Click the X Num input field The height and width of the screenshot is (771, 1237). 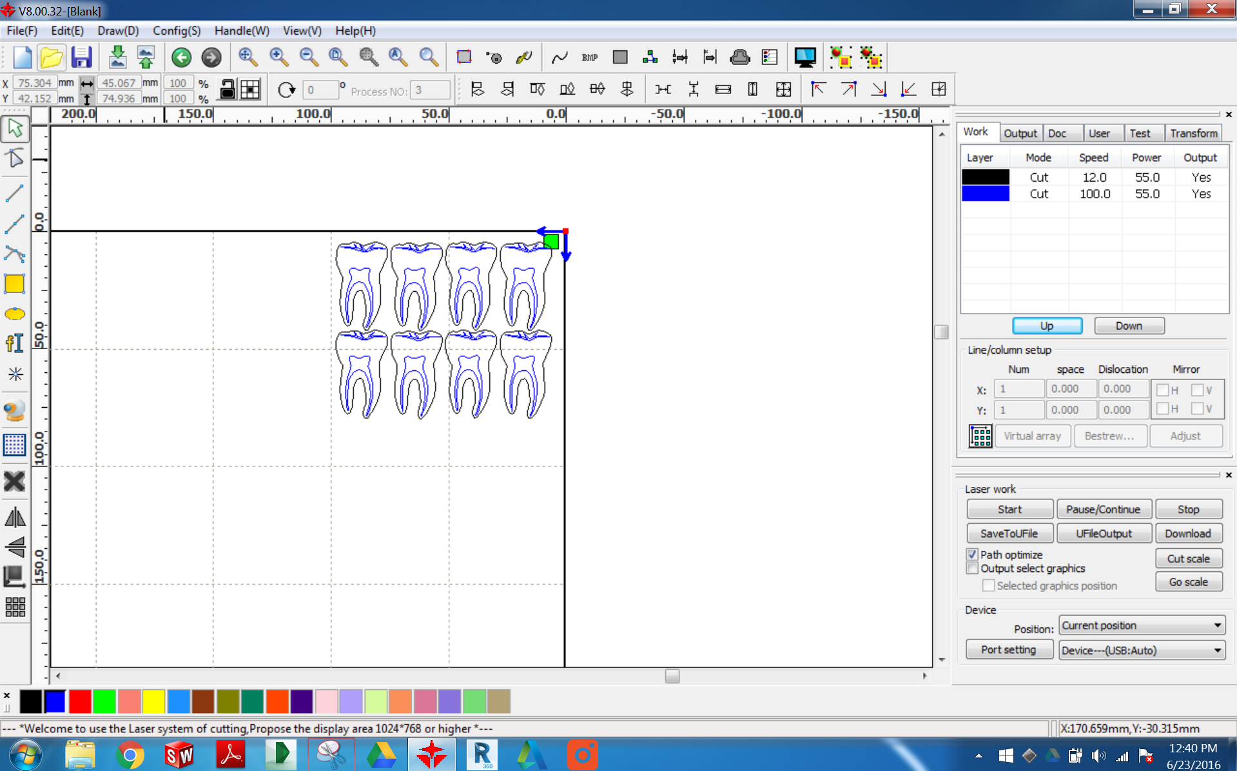(1018, 389)
